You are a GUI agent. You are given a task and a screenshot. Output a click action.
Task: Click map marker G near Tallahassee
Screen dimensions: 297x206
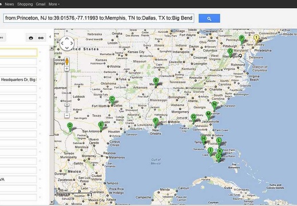[193, 119]
